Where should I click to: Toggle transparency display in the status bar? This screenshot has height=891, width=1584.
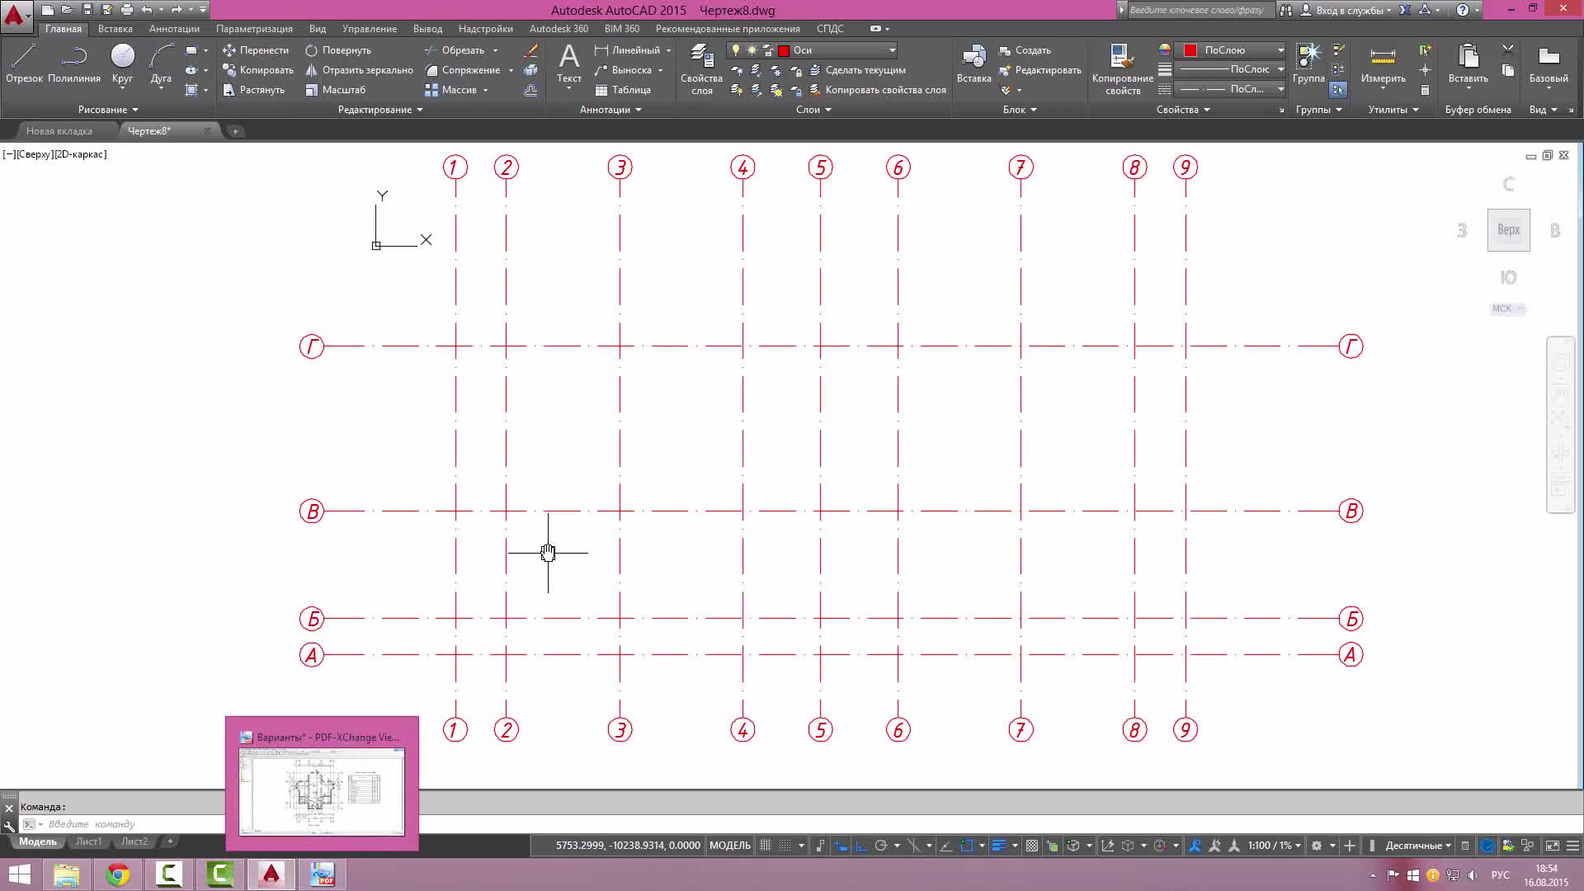[1032, 846]
